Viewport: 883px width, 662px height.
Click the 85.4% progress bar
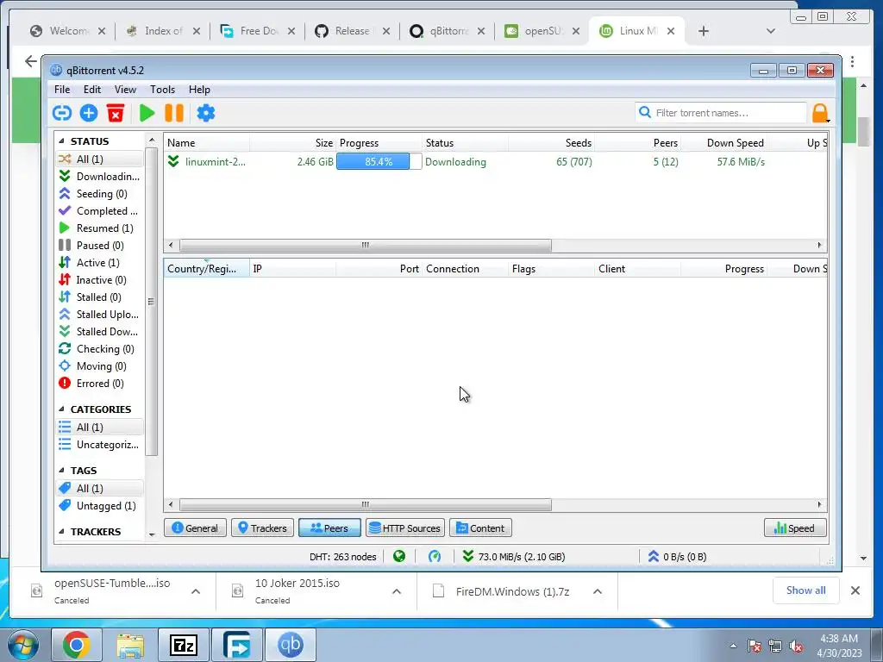coord(379,162)
